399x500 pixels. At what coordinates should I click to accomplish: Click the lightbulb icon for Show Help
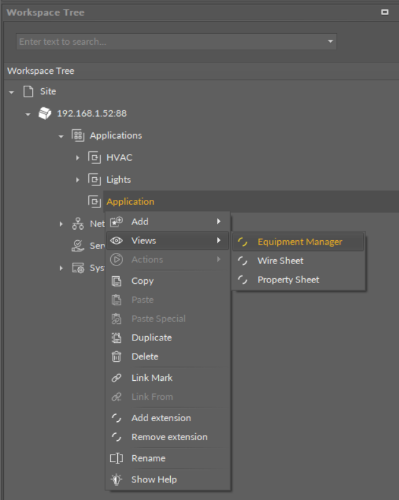[x=116, y=480]
